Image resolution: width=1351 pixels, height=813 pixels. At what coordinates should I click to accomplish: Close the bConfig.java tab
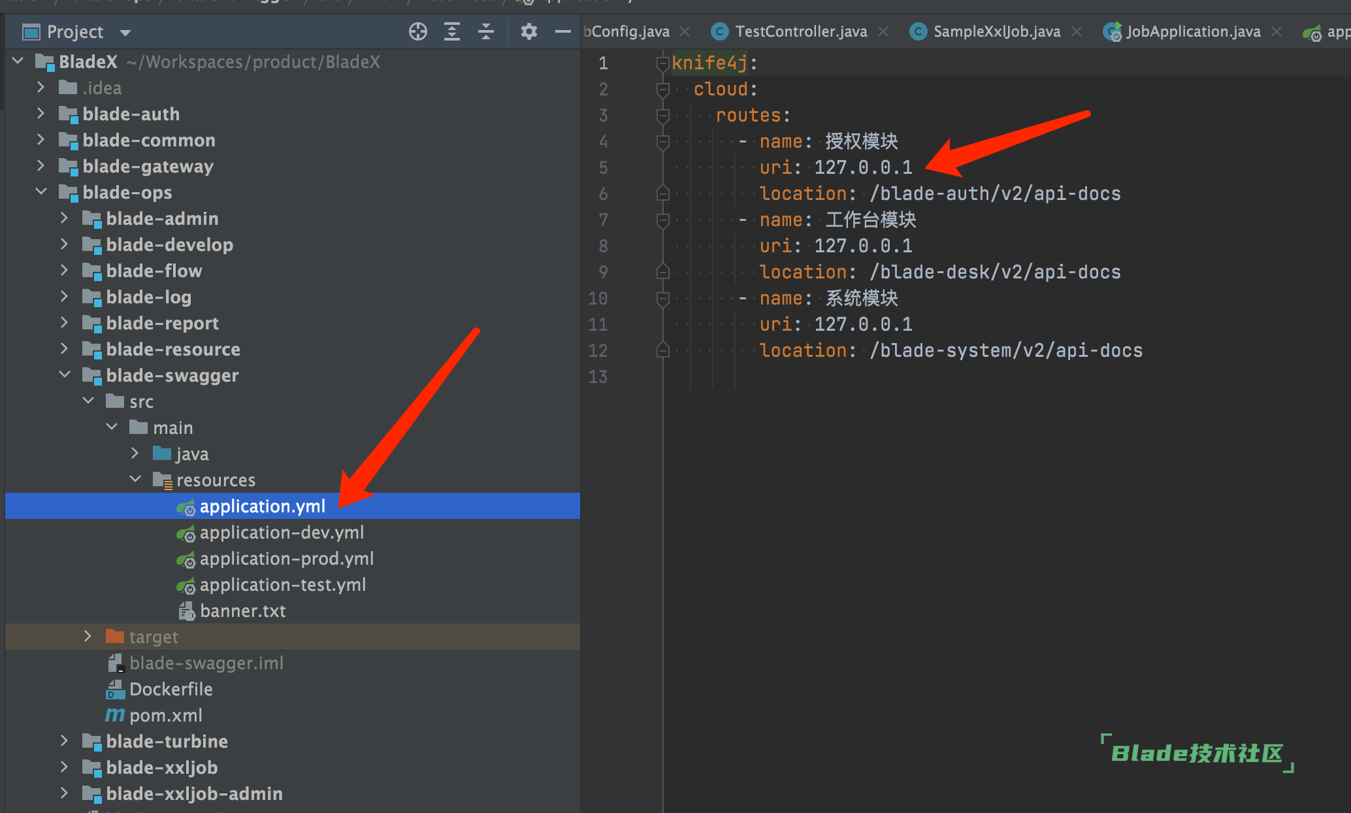685,31
